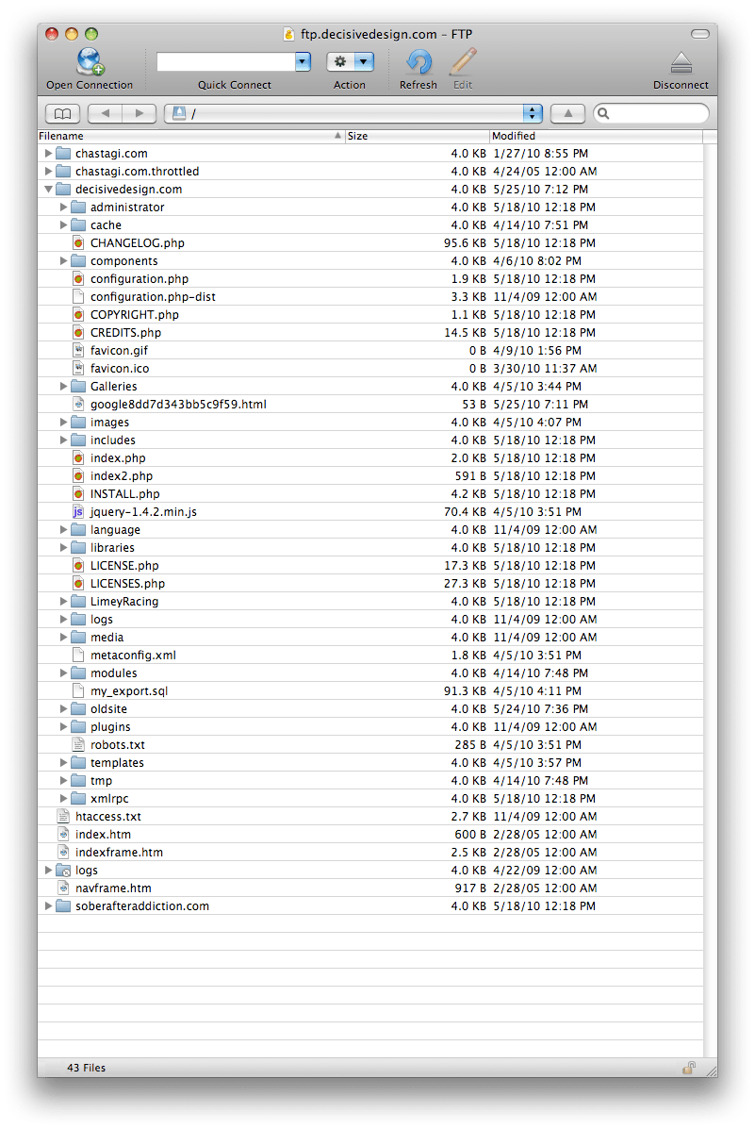Select the LICENSE.php file name
The image size is (755, 1129).
point(124,566)
